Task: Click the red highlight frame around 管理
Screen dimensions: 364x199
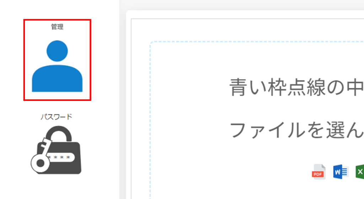Action: pos(57,20)
